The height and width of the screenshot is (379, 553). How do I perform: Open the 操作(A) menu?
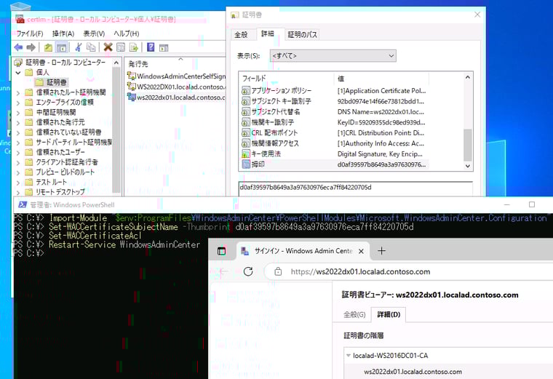pyautogui.click(x=63, y=33)
